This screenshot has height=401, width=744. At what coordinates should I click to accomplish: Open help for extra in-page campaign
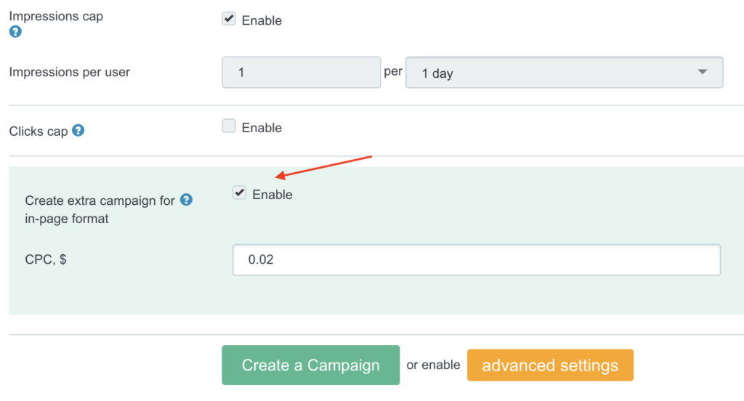(x=186, y=200)
